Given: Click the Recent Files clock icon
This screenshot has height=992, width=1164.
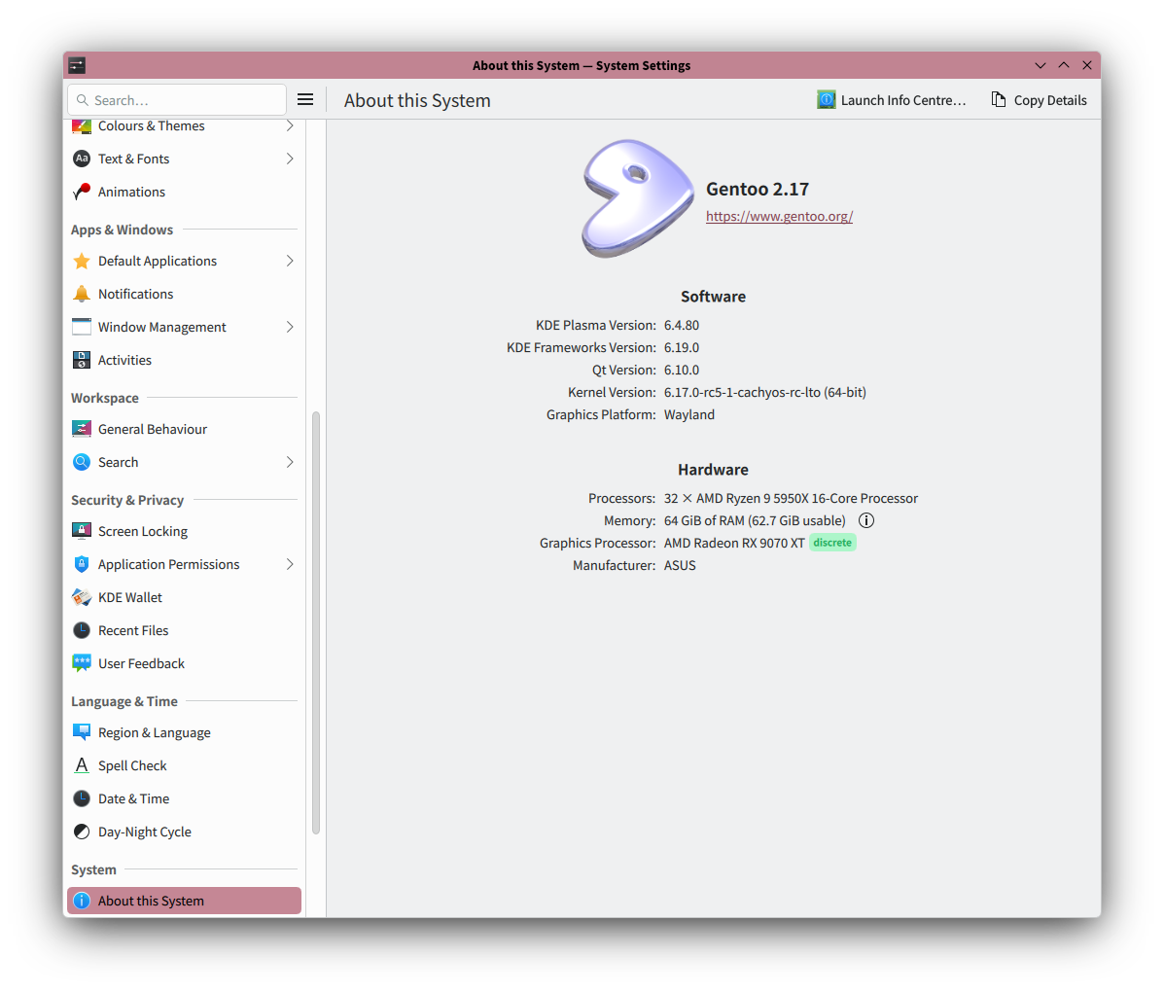Looking at the screenshot, I should click(82, 630).
